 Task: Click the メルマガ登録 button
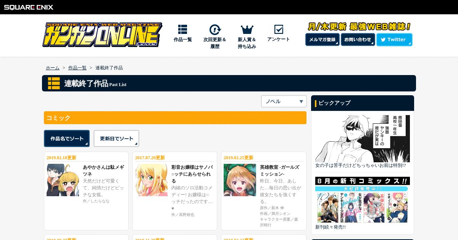click(x=323, y=40)
